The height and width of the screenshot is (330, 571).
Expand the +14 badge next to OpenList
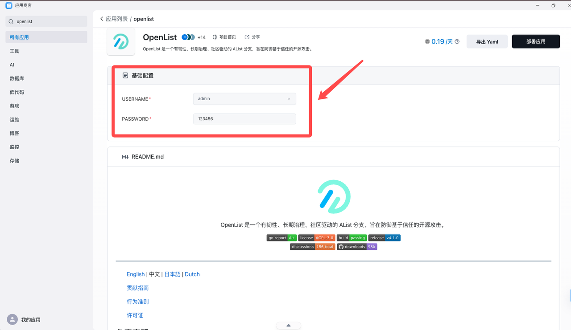[x=201, y=37]
